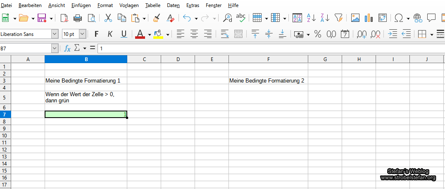Viewport: 445px width, 189px height.
Task: Open the Format menu
Action: click(105, 5)
